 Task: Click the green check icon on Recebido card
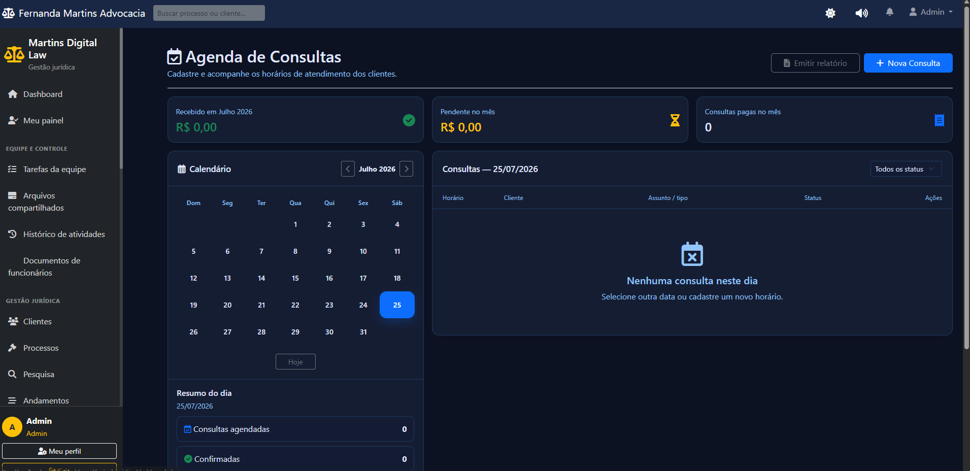point(409,120)
